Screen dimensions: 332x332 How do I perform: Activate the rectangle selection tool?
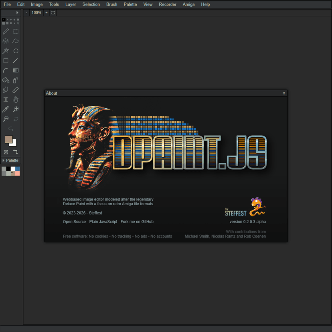point(16,31)
